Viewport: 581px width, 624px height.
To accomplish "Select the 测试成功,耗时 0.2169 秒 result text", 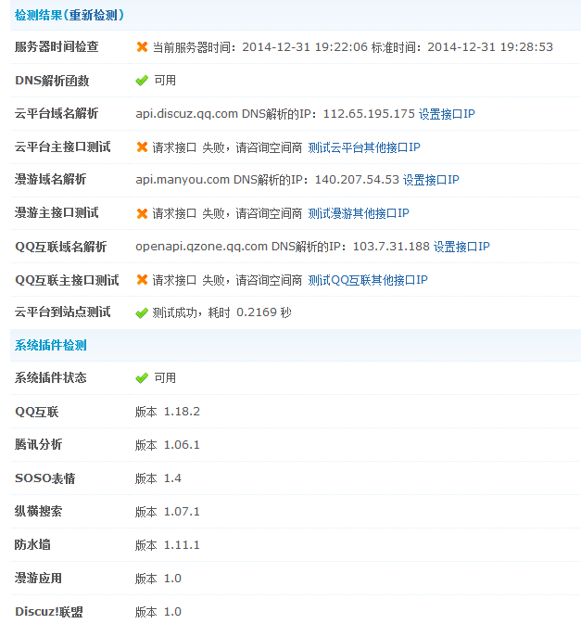I will point(221,312).
